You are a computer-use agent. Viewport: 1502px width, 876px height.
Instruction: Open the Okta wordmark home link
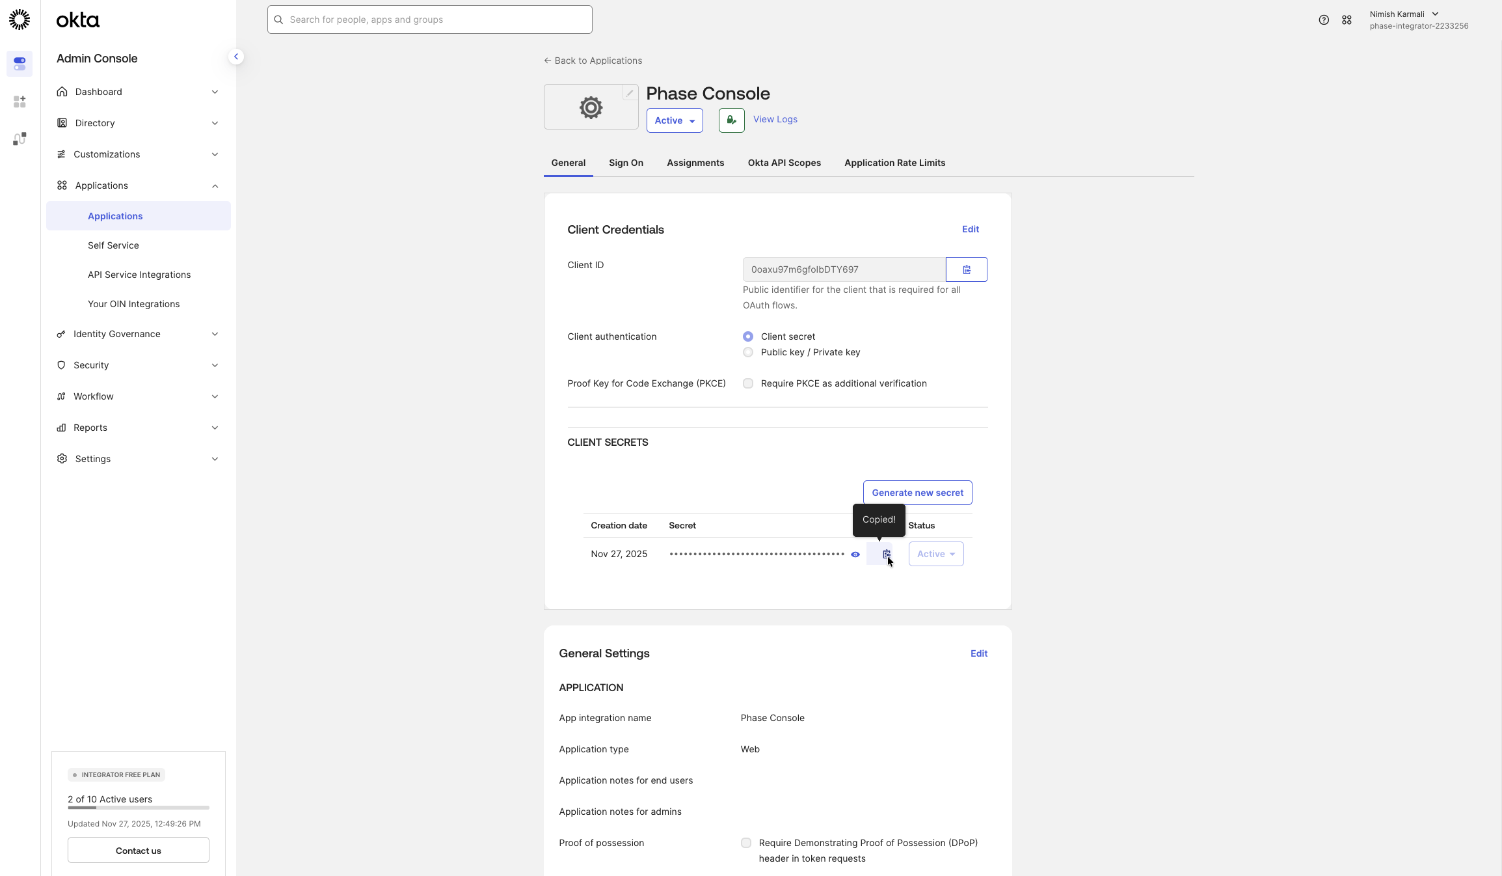78,20
